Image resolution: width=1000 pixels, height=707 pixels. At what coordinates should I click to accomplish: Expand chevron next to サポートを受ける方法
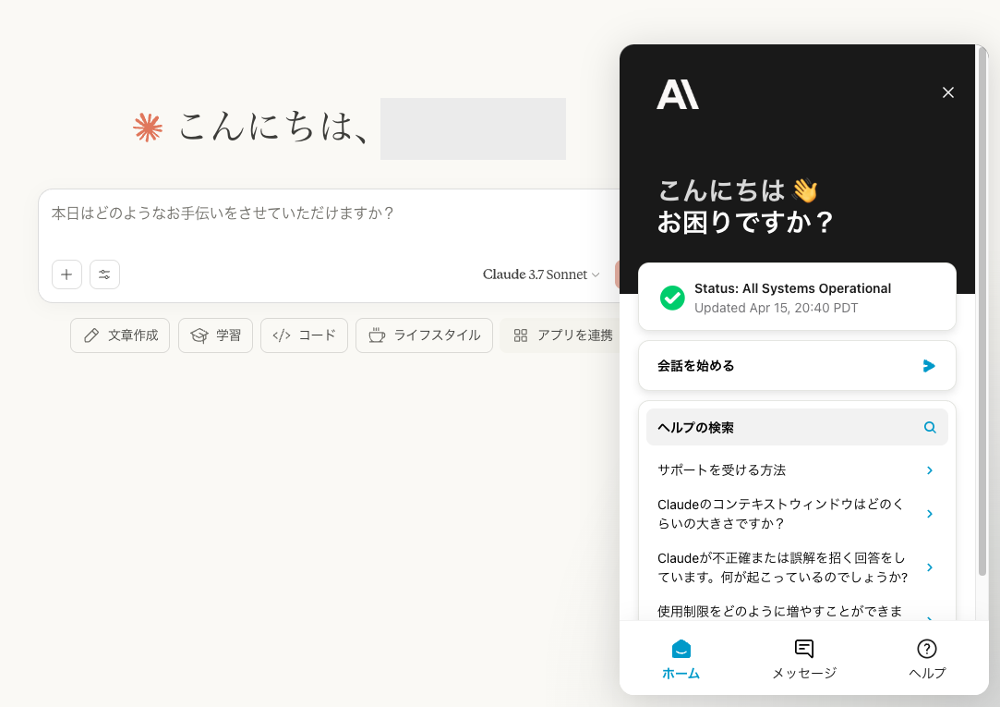930,470
